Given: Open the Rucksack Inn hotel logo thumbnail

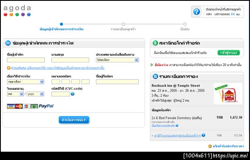Looking at the screenshot, I should 228,94.
